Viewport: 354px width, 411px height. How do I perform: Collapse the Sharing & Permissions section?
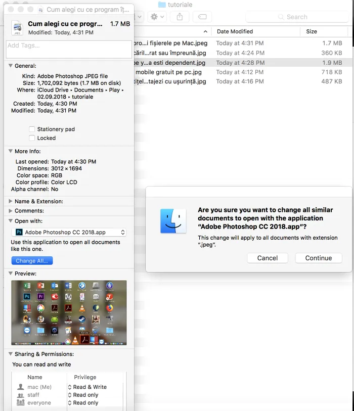[11, 353]
